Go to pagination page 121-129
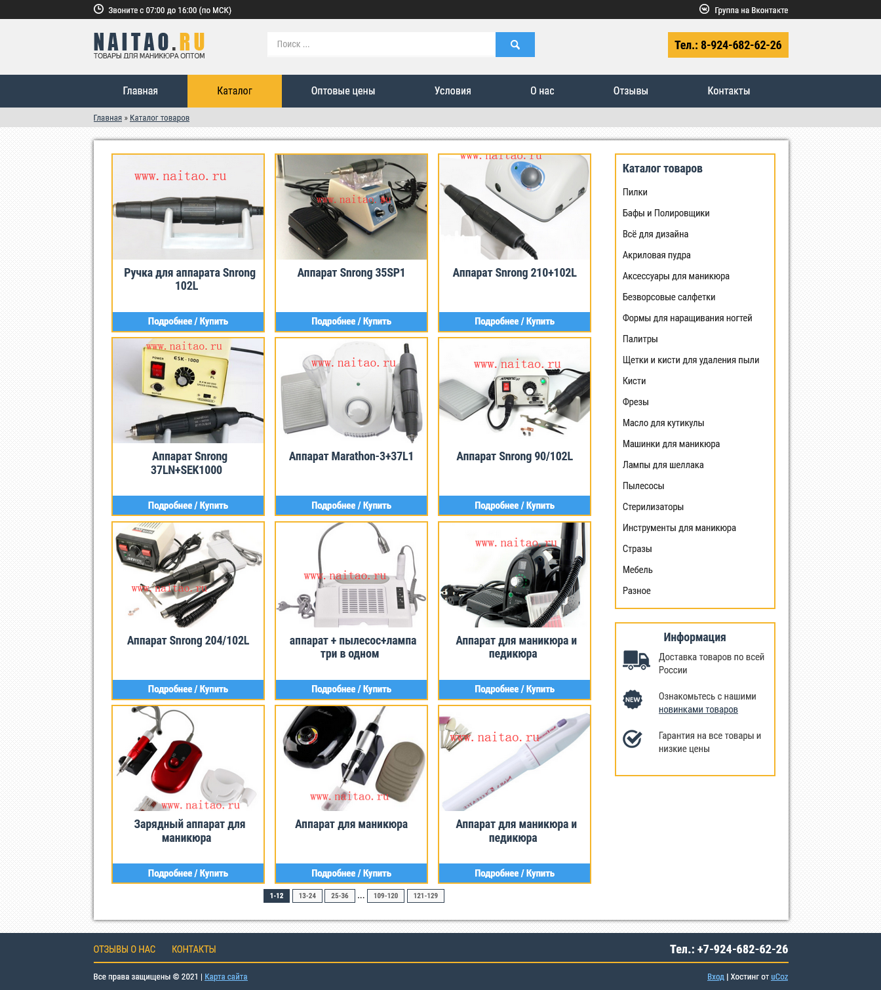Viewport: 881px width, 990px height. 425,896
